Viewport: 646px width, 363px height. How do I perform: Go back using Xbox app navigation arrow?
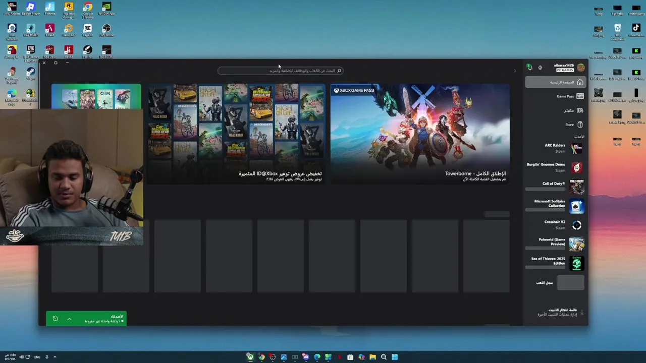pos(515,71)
